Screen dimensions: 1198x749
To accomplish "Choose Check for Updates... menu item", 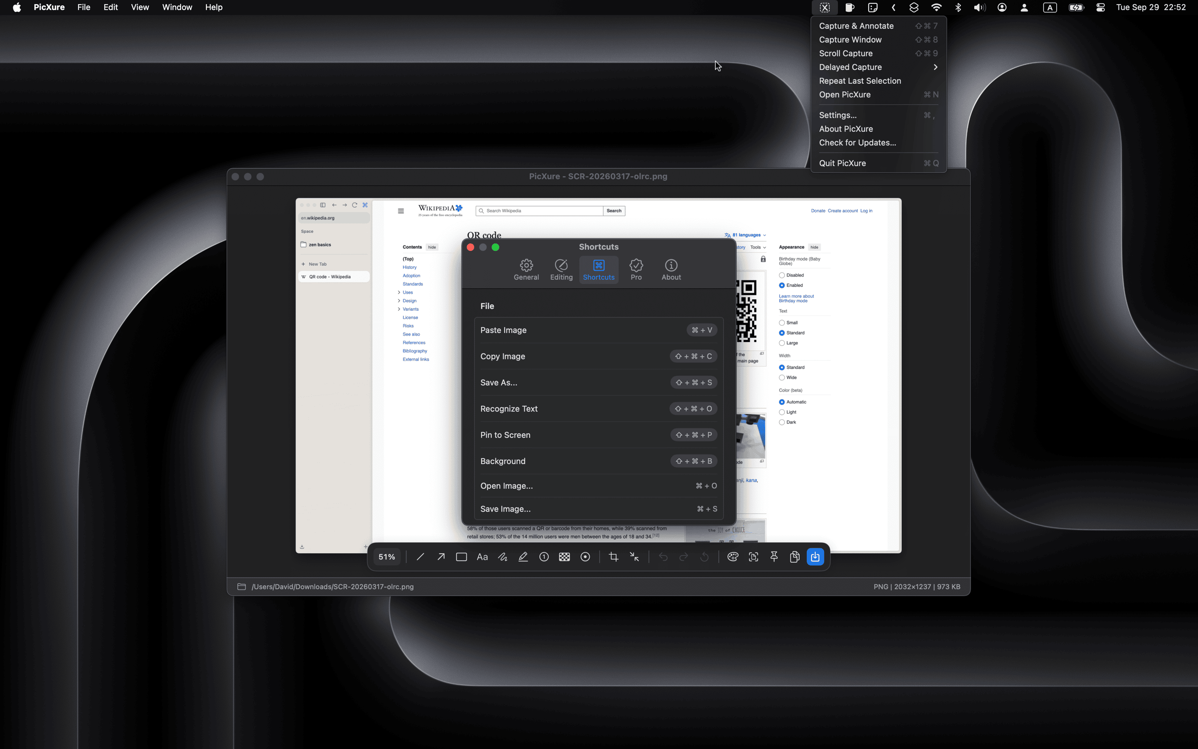I will click(879, 143).
